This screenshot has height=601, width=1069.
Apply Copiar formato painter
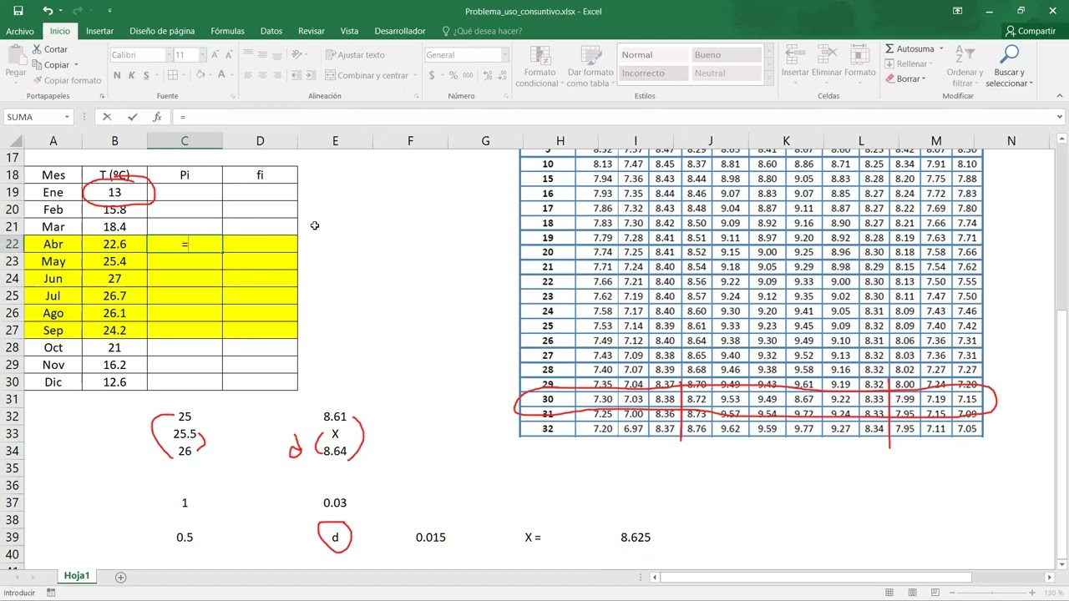(x=67, y=80)
